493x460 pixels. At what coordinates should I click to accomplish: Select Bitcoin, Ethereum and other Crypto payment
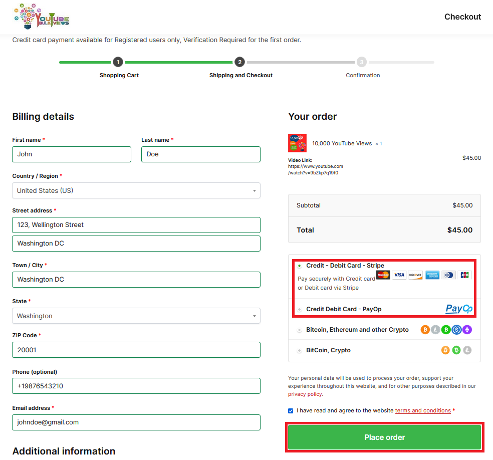pyautogui.click(x=299, y=330)
